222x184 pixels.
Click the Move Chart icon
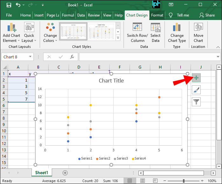(198, 28)
